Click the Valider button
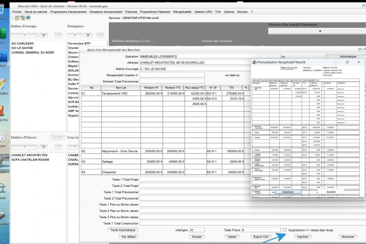Viewport: 366px width, 244px height. point(232,237)
